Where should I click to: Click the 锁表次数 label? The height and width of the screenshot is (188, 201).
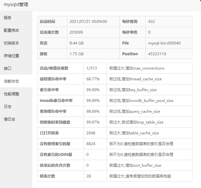tap(47, 176)
